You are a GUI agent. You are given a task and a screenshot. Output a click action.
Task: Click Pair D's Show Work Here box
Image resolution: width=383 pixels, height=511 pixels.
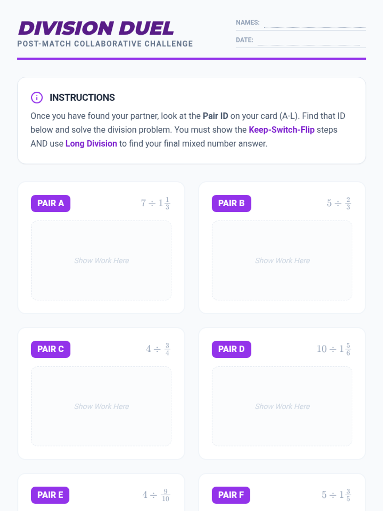click(x=282, y=406)
